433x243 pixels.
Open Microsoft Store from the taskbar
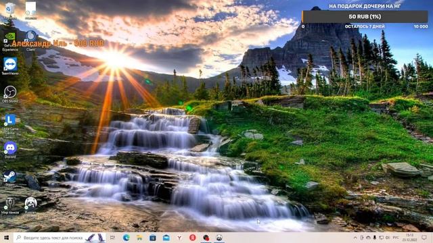[x=153, y=238]
